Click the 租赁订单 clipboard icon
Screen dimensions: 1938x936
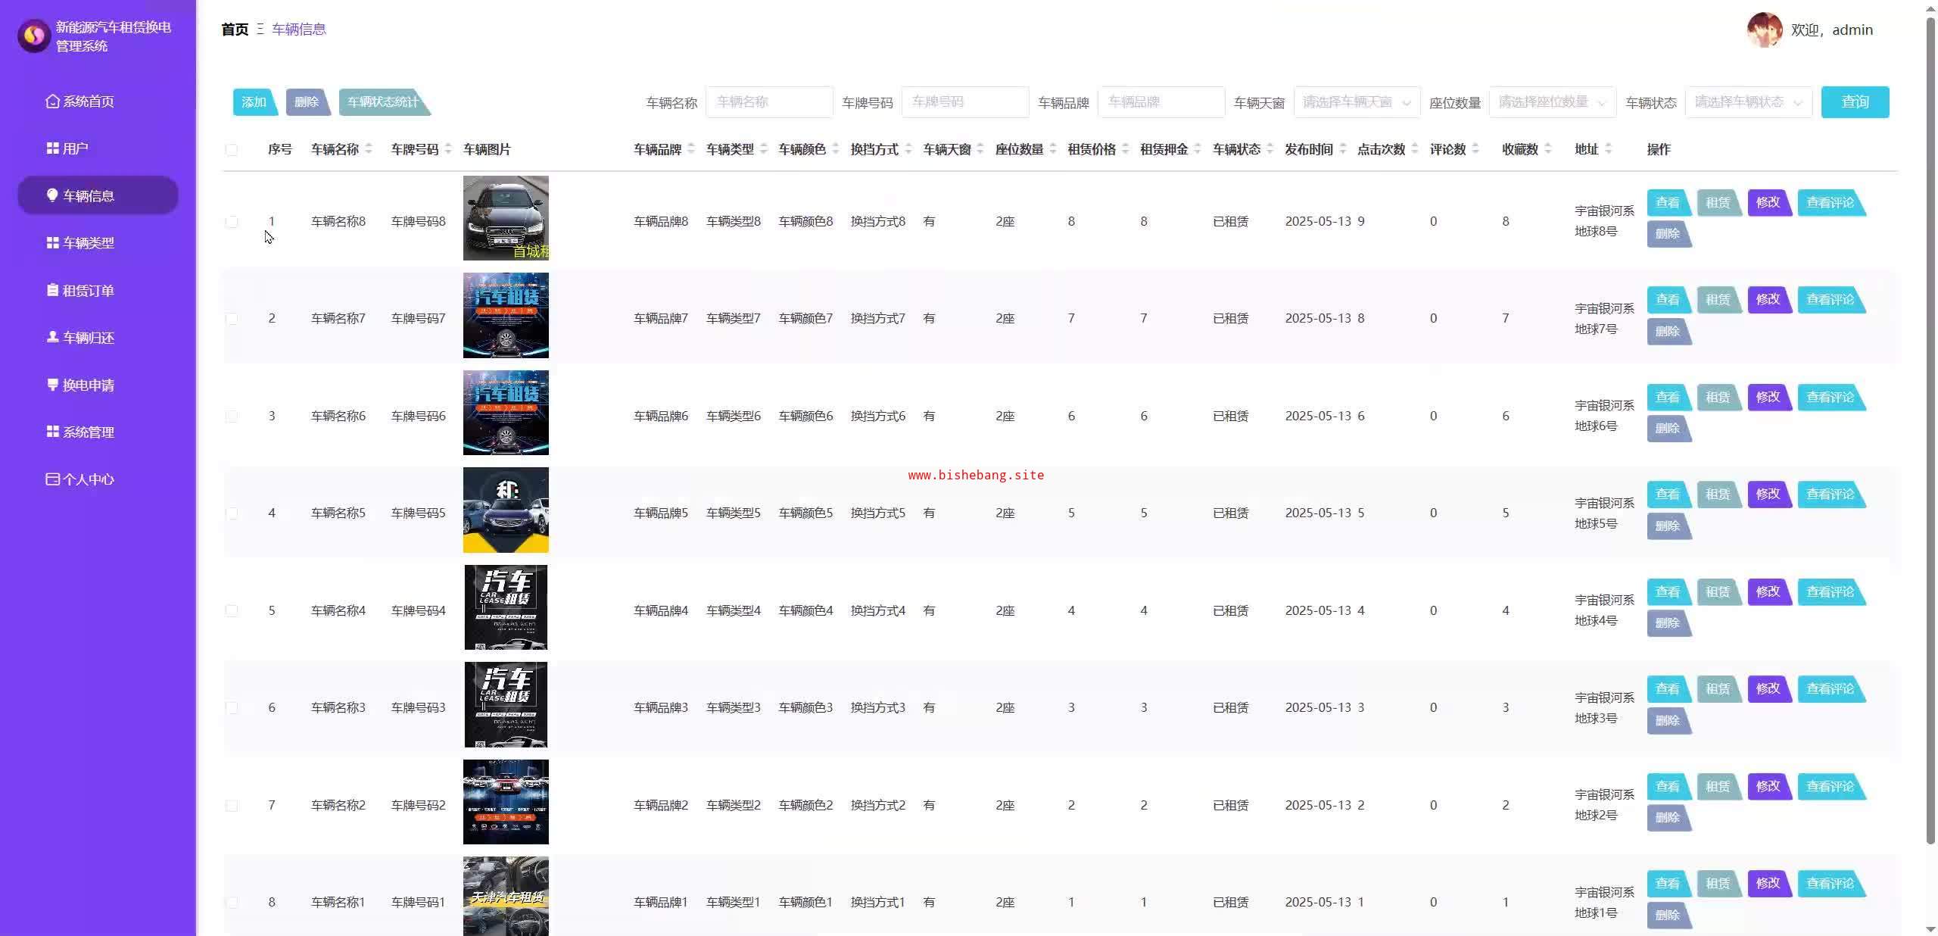[52, 290]
